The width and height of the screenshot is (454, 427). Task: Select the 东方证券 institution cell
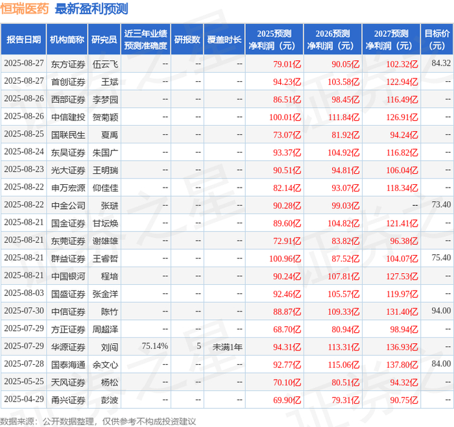[68, 64]
